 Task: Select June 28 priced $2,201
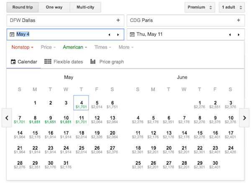click(x=184, y=165)
